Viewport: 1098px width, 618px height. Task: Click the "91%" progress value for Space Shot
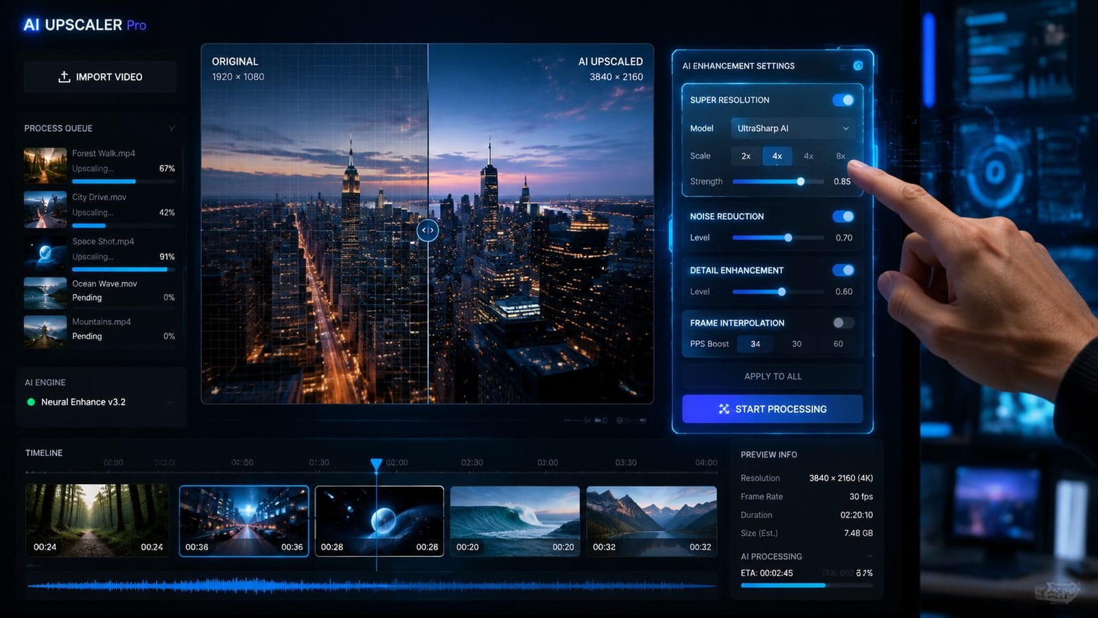coord(167,257)
